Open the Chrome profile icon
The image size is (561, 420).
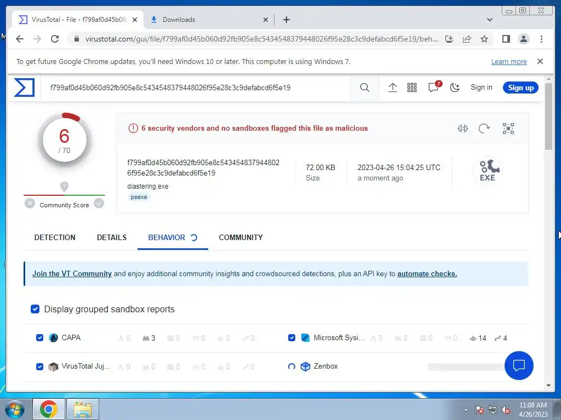coord(523,39)
